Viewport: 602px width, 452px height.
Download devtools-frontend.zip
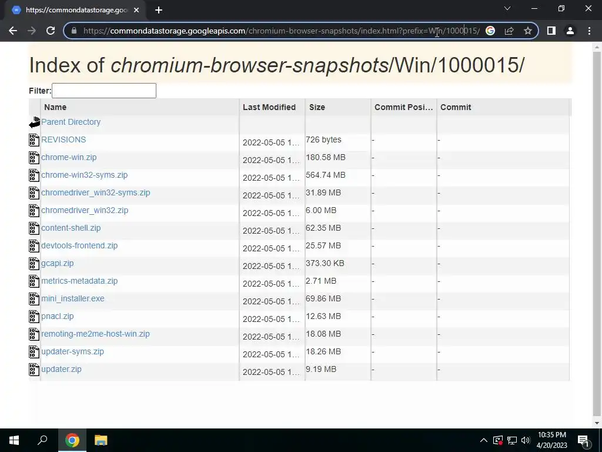[x=79, y=245]
